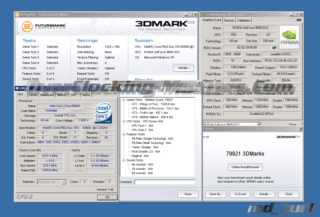Click the 3DMark03 title bar icon
Image resolution: width=320 pixels, height=217 pixels.
(17, 15)
